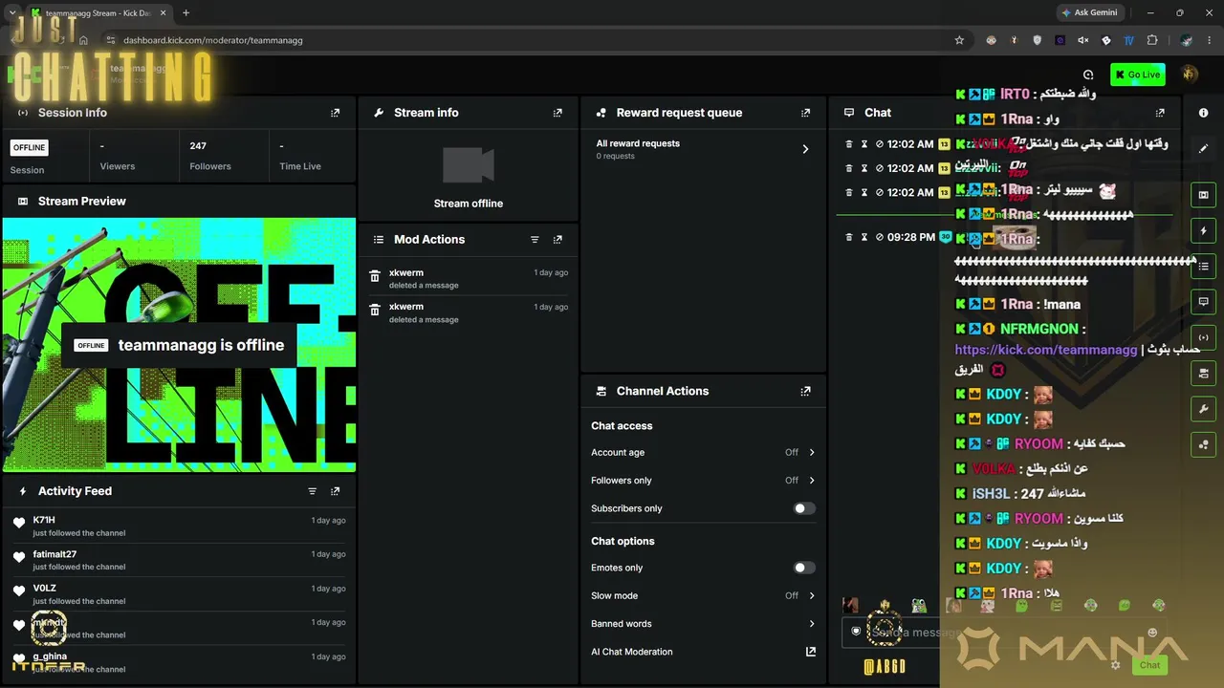Click the Stream offline label
The image size is (1224, 688).
(x=469, y=204)
